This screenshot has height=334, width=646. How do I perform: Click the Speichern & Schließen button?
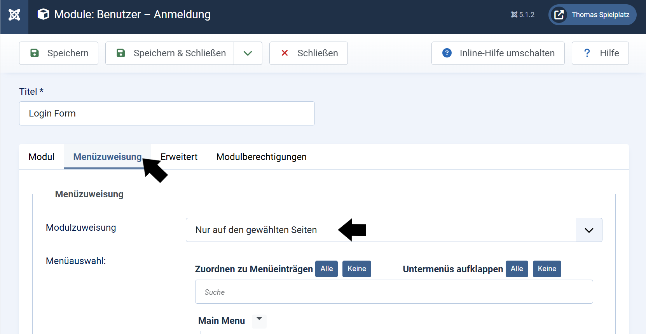pyautogui.click(x=170, y=53)
